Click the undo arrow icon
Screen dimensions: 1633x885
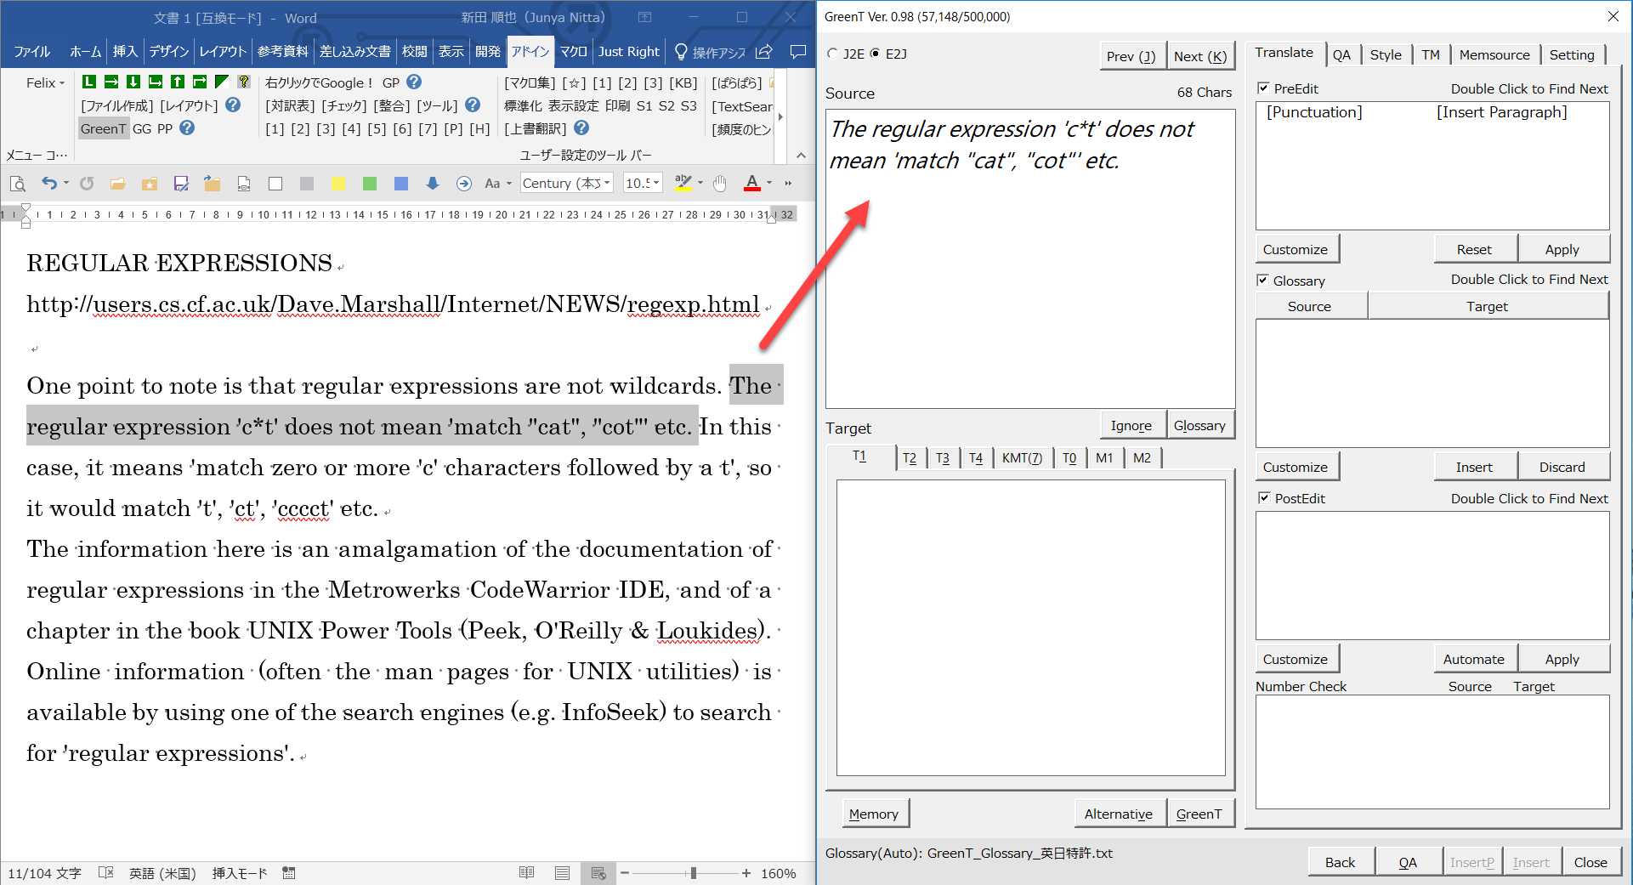pyautogui.click(x=50, y=184)
